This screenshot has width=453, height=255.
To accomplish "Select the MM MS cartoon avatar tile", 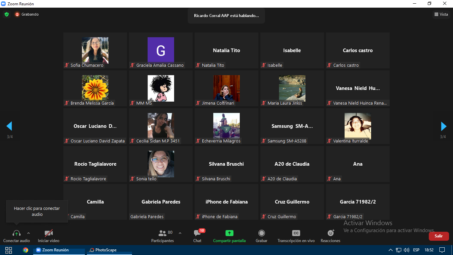I will (161, 88).
